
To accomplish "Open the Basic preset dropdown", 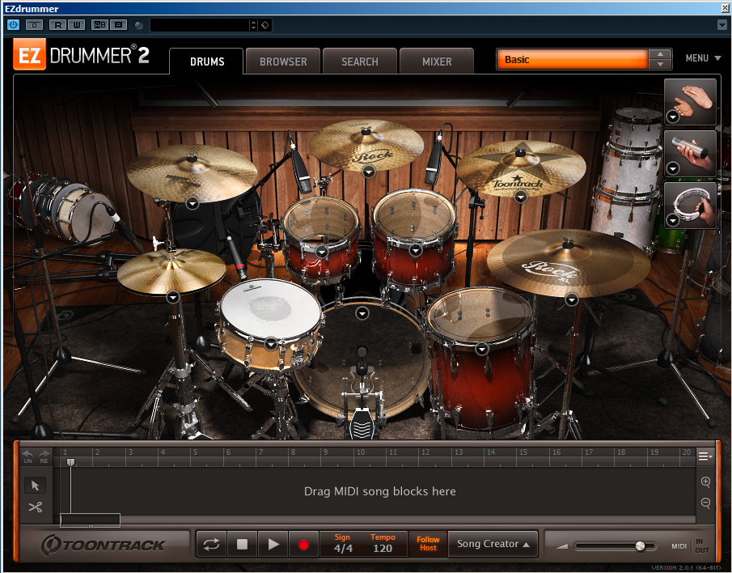I will coord(573,59).
